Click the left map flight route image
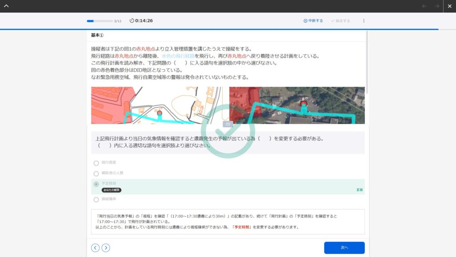The width and height of the screenshot is (456, 257). click(159, 105)
